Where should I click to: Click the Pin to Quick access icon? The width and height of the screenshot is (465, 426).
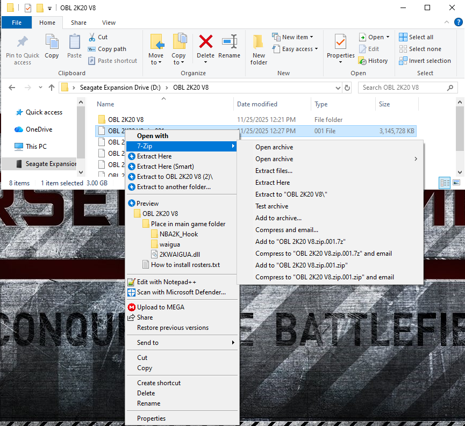tap(23, 42)
